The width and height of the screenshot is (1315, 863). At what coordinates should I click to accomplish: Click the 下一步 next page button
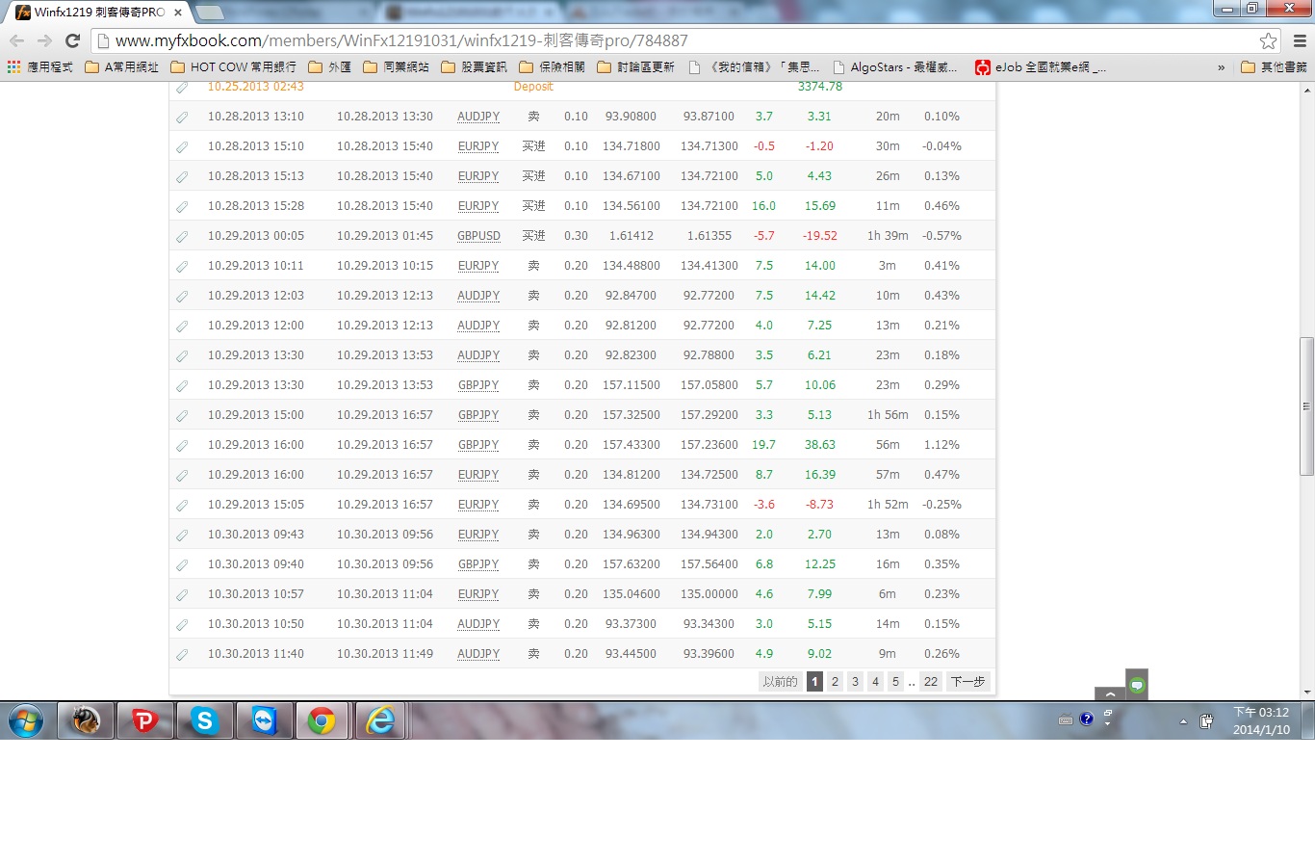tap(967, 681)
